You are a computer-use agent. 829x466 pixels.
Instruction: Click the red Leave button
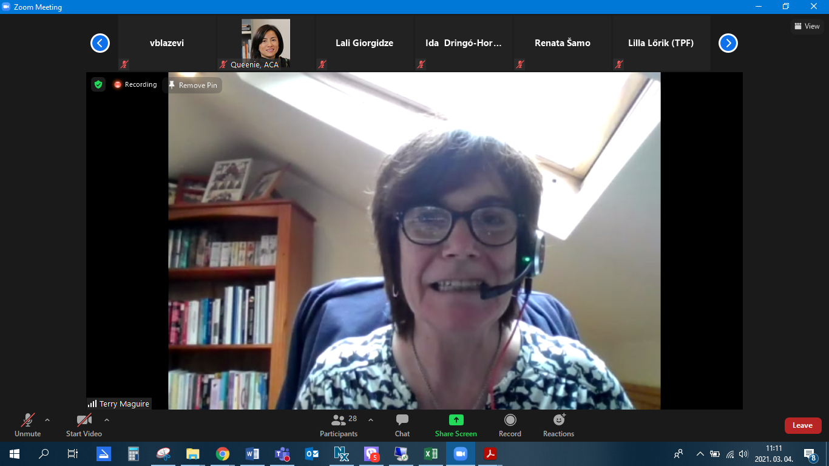click(802, 425)
